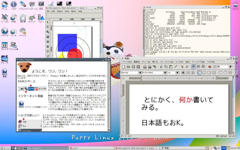Click the Save As icon with pencil
The height and width of the screenshot is (150, 240).
point(138,67)
